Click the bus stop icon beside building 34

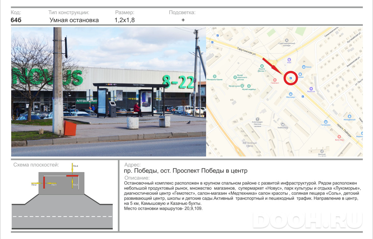pyautogui.click(x=212, y=42)
